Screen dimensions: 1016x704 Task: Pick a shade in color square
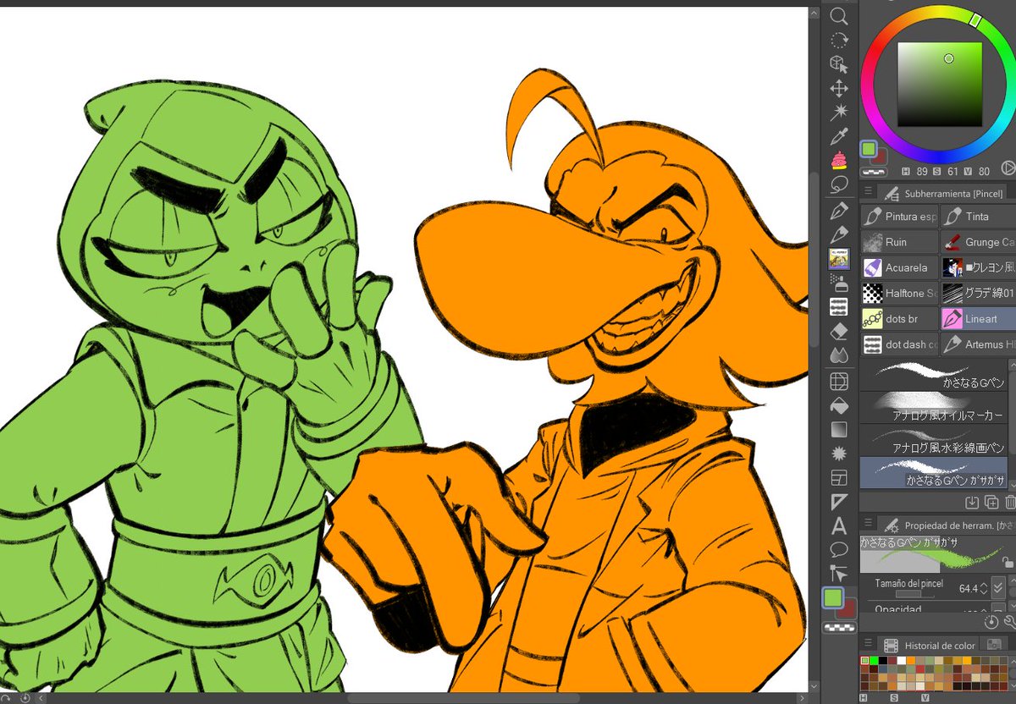click(x=940, y=84)
